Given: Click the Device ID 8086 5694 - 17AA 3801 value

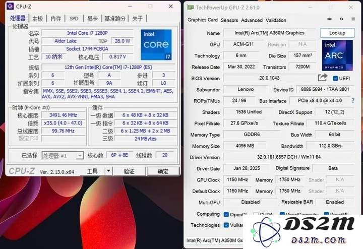Looking at the screenshot, I should click(325, 89).
